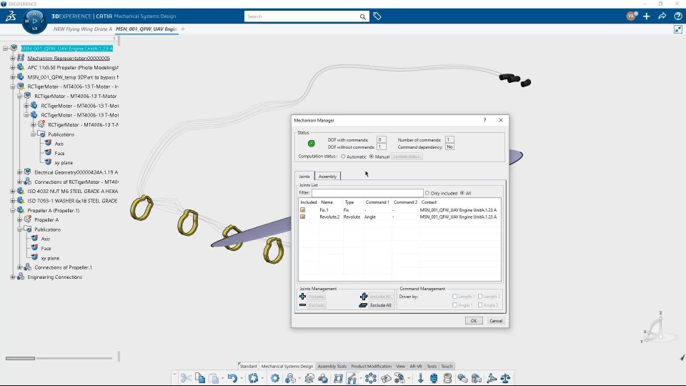The image size is (686, 386).
Task: Check the Length 2 checkbox
Action: point(480,296)
